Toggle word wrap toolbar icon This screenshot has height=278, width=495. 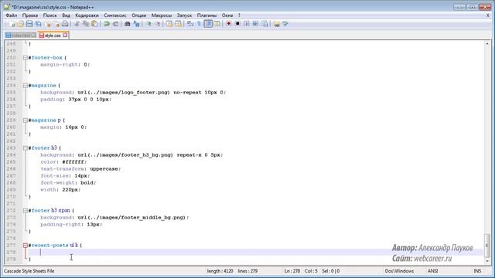pyautogui.click(x=190, y=24)
